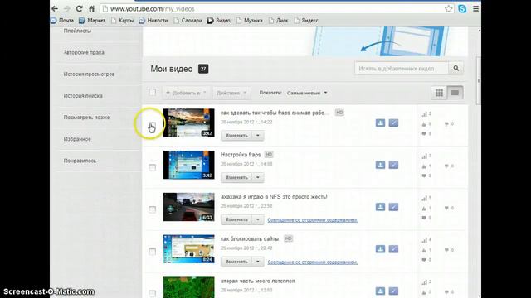
Task: Open video title 'Настройка fraps'
Action: pos(241,155)
